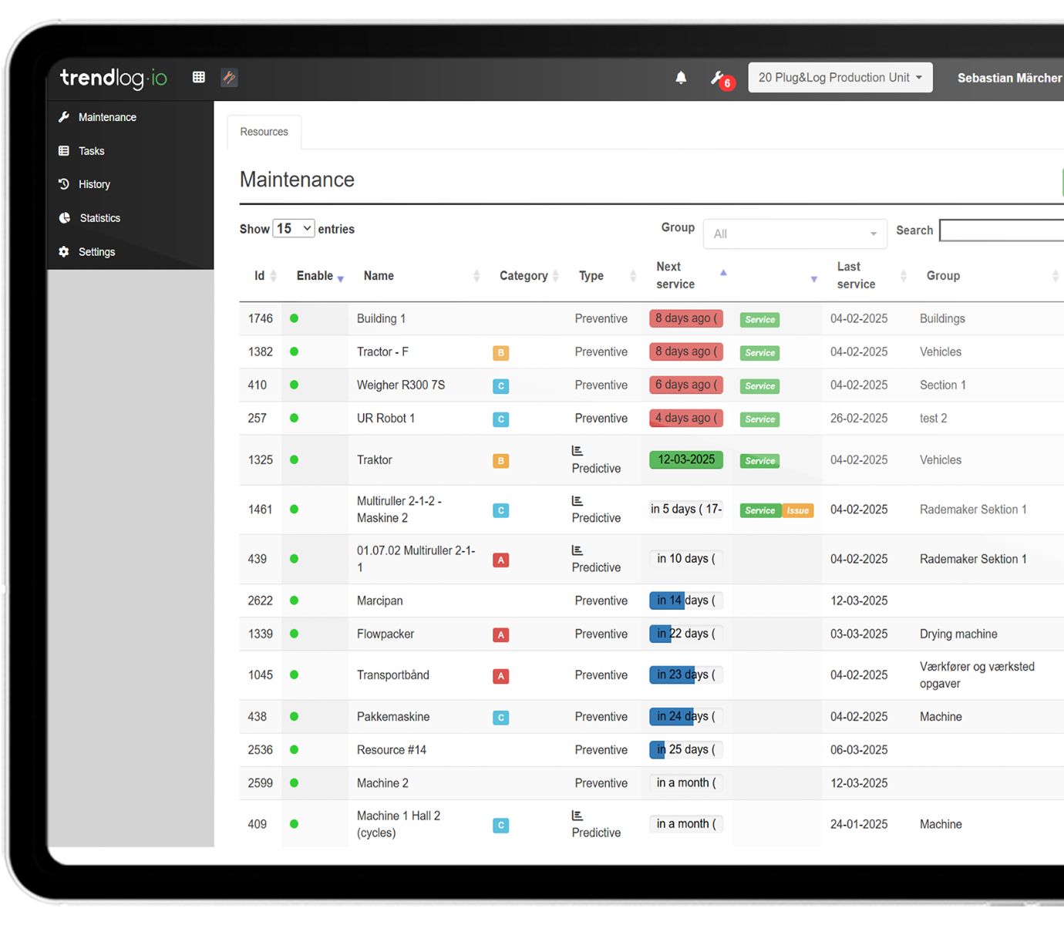Sort the table by Next service column
Image resolution: width=1064 pixels, height=925 pixels.
(x=691, y=275)
